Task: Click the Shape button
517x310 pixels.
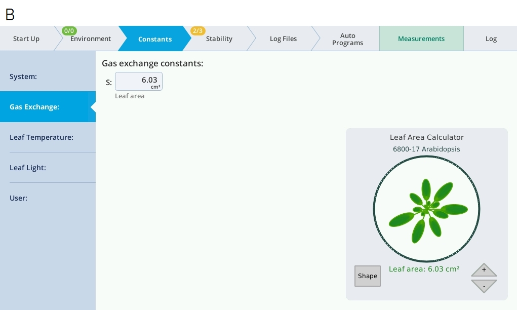Action: tap(368, 276)
